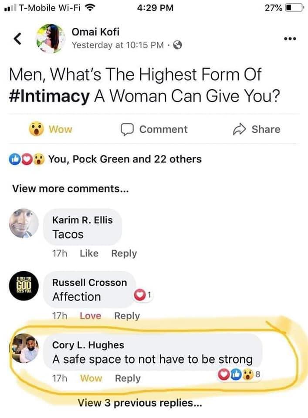This screenshot has height=418, width=308.
Task: Tap the Comment speech bubble icon
Action: (126, 129)
